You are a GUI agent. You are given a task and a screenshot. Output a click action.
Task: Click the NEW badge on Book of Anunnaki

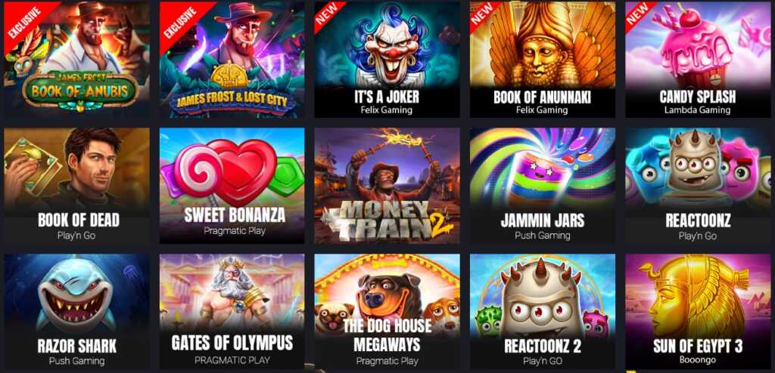482,14
